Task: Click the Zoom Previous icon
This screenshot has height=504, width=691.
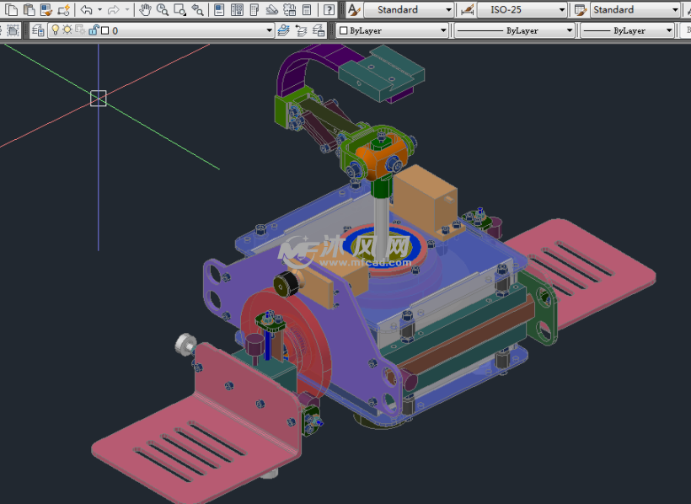Action: pos(197,10)
